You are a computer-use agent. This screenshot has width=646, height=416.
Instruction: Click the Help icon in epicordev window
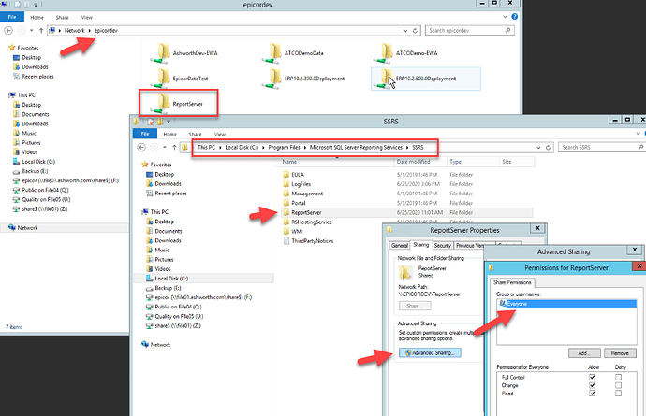click(x=515, y=17)
